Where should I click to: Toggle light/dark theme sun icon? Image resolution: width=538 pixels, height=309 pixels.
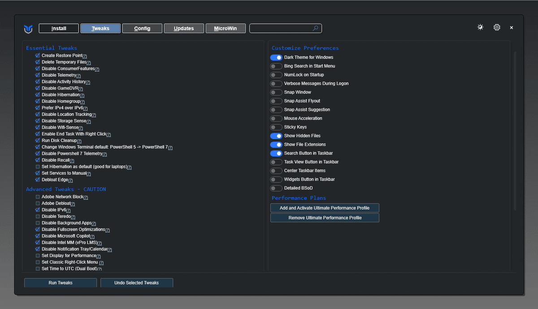pos(481,27)
